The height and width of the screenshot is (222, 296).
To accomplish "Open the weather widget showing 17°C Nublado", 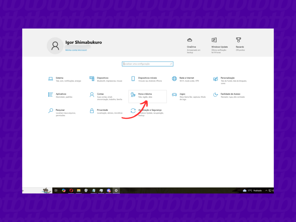I will tap(253, 190).
